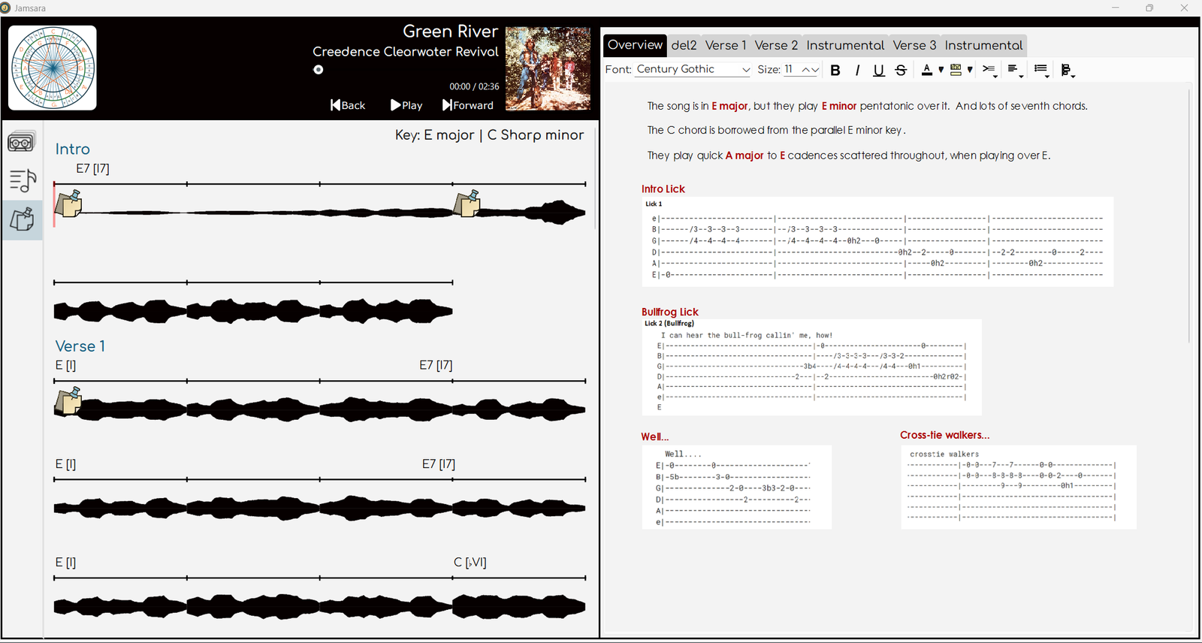Click the text highlight color icon
The image size is (1202, 643).
(x=956, y=70)
